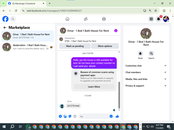Search in conversation with the magnifier icon
Viewport: 174px width, 130px height.
[151, 53]
